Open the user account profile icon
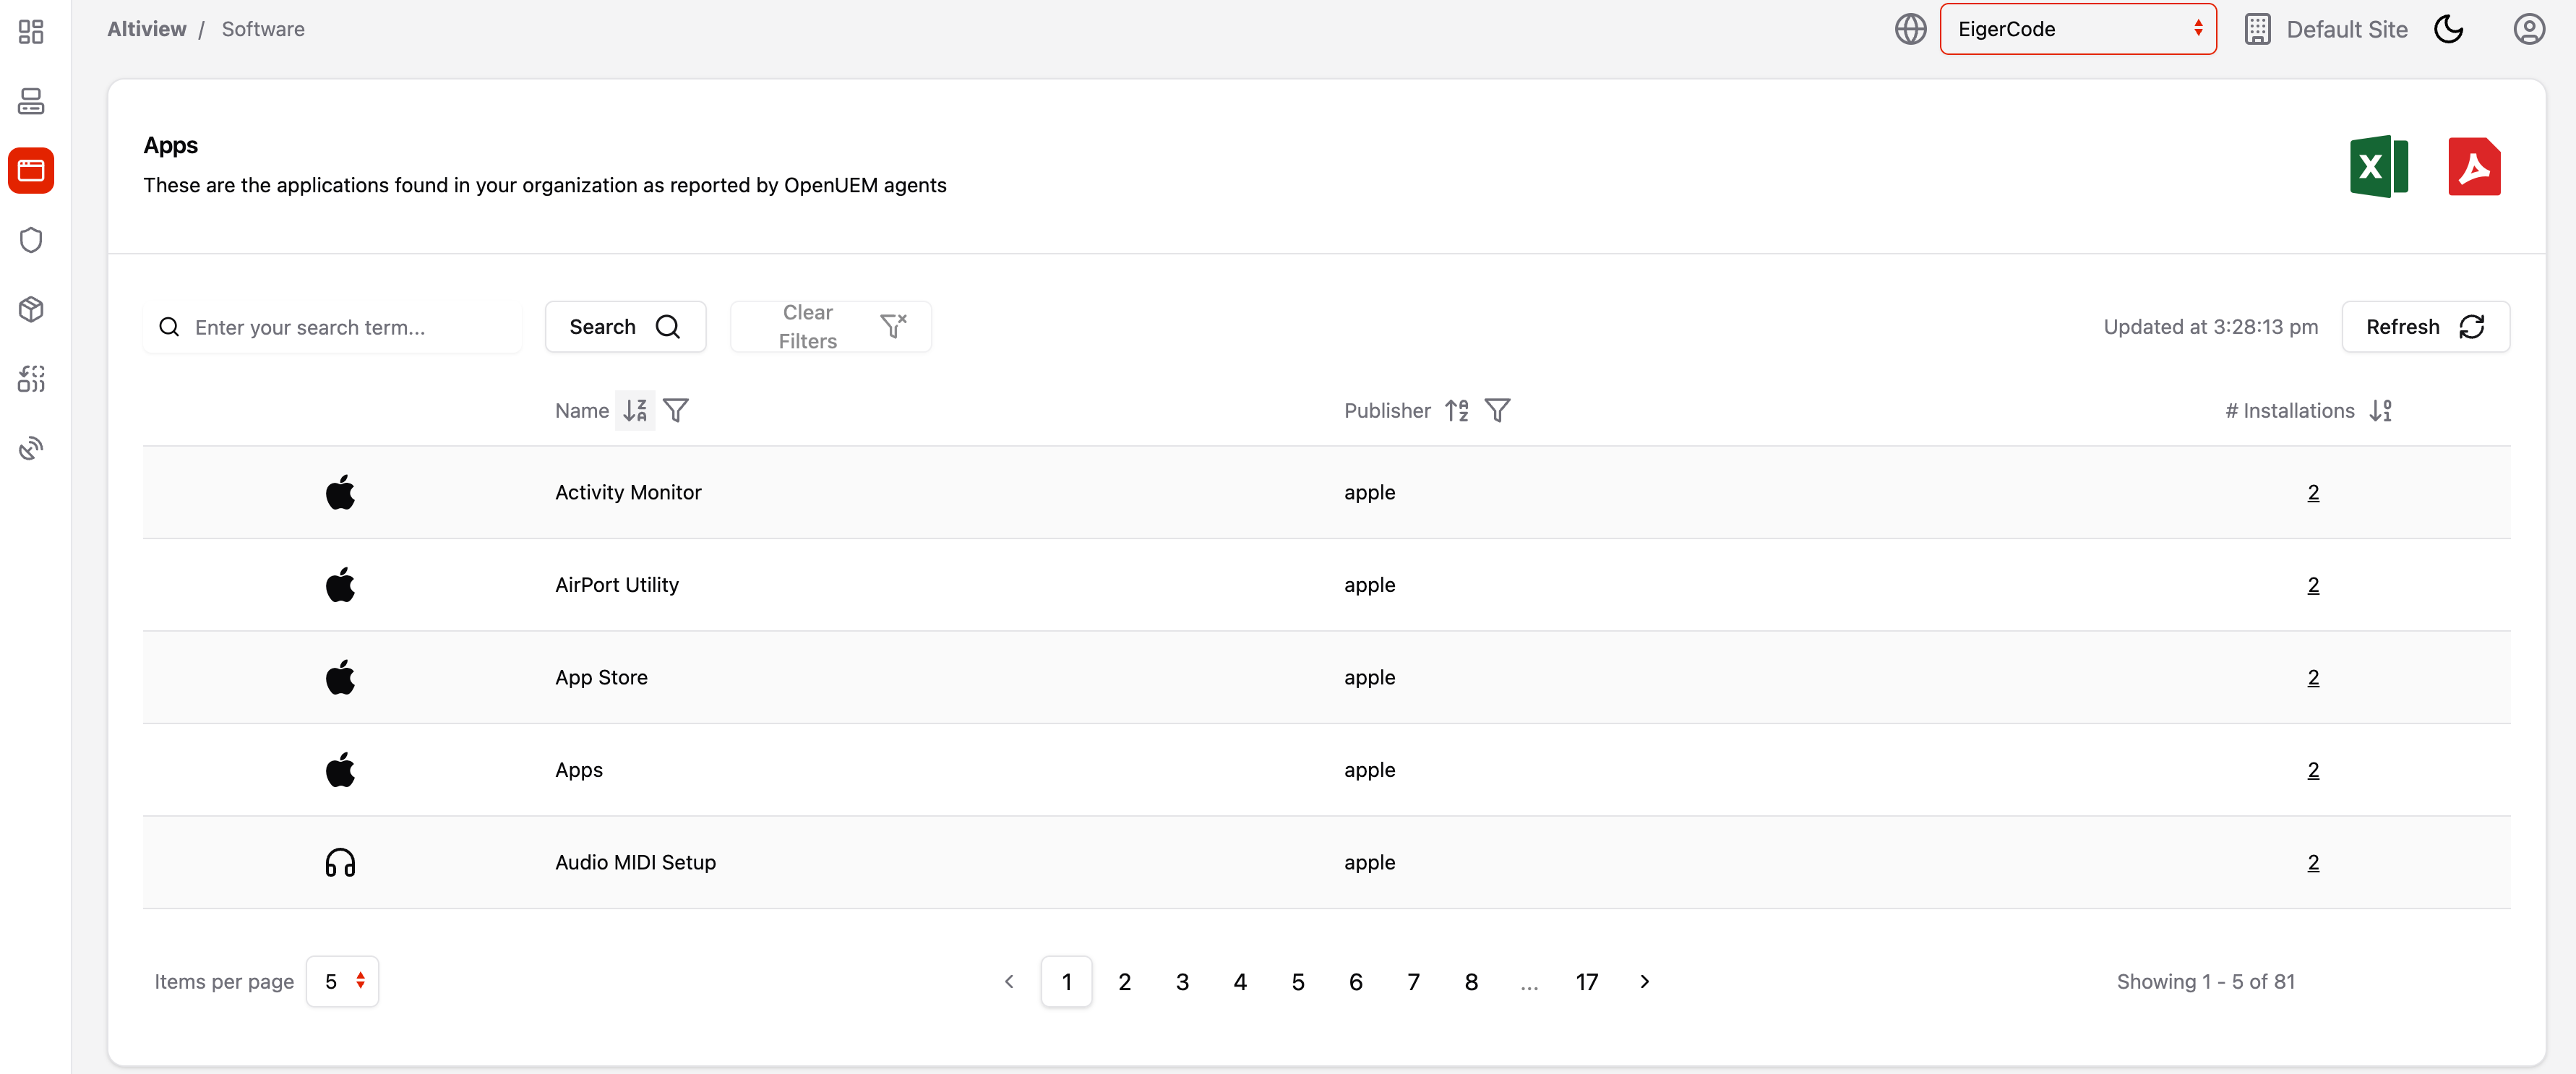2576x1074 pixels. (x=2528, y=29)
